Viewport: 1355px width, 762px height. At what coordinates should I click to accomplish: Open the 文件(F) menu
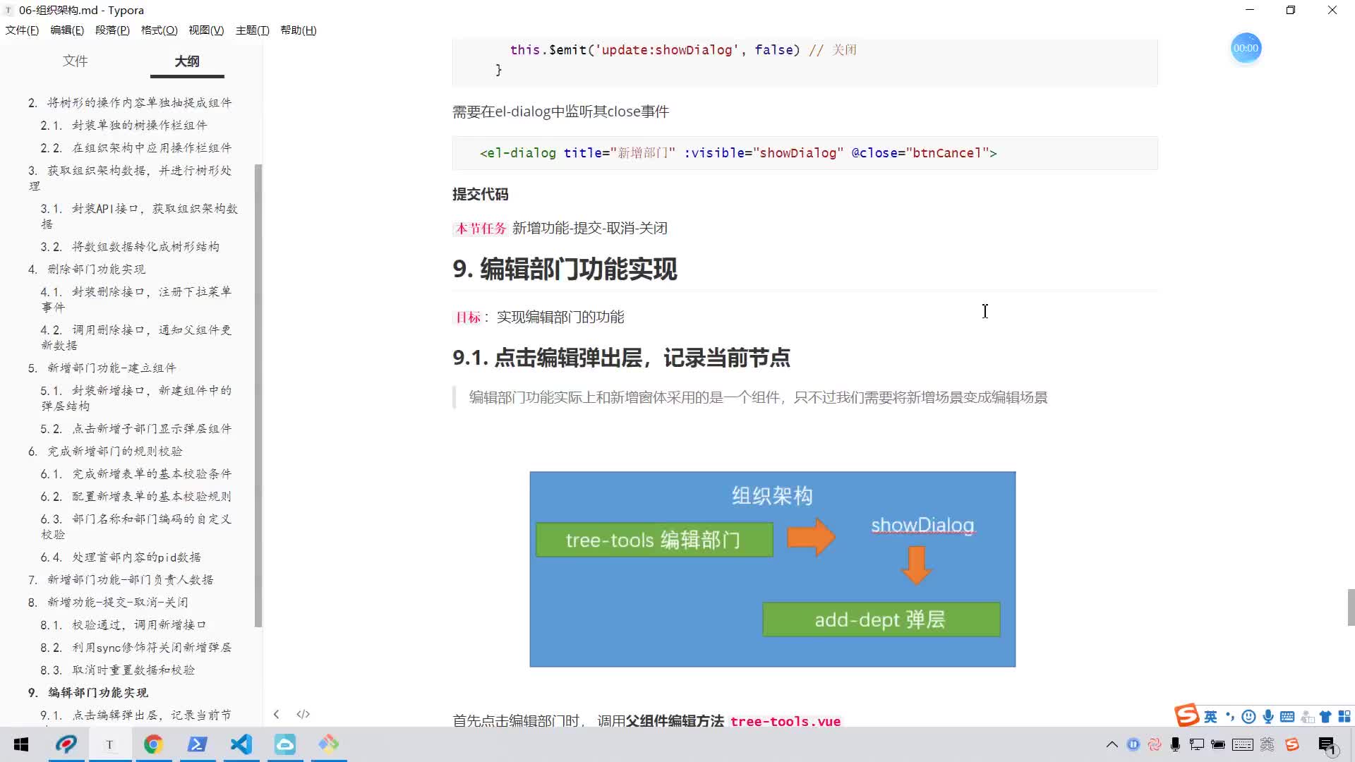pos(22,30)
